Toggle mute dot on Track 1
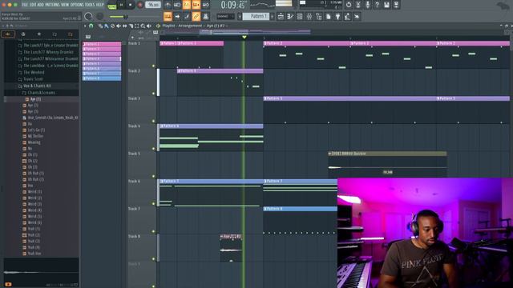The height and width of the screenshot is (288, 513). [153, 66]
